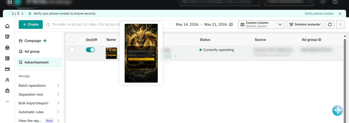Click the Source column header
The width and height of the screenshot is (349, 123).
pos(260,40)
